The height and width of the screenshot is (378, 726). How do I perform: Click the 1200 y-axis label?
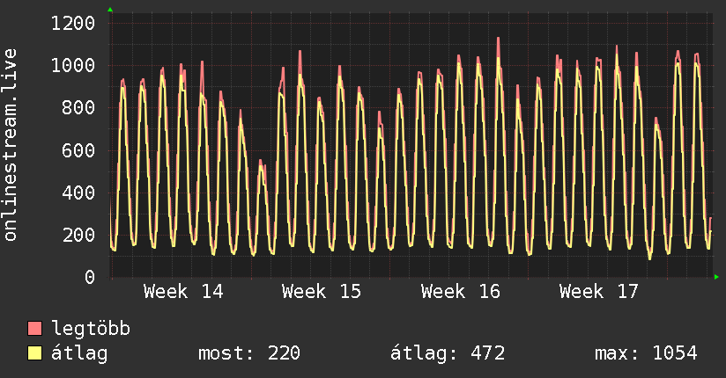pyautogui.click(x=73, y=23)
